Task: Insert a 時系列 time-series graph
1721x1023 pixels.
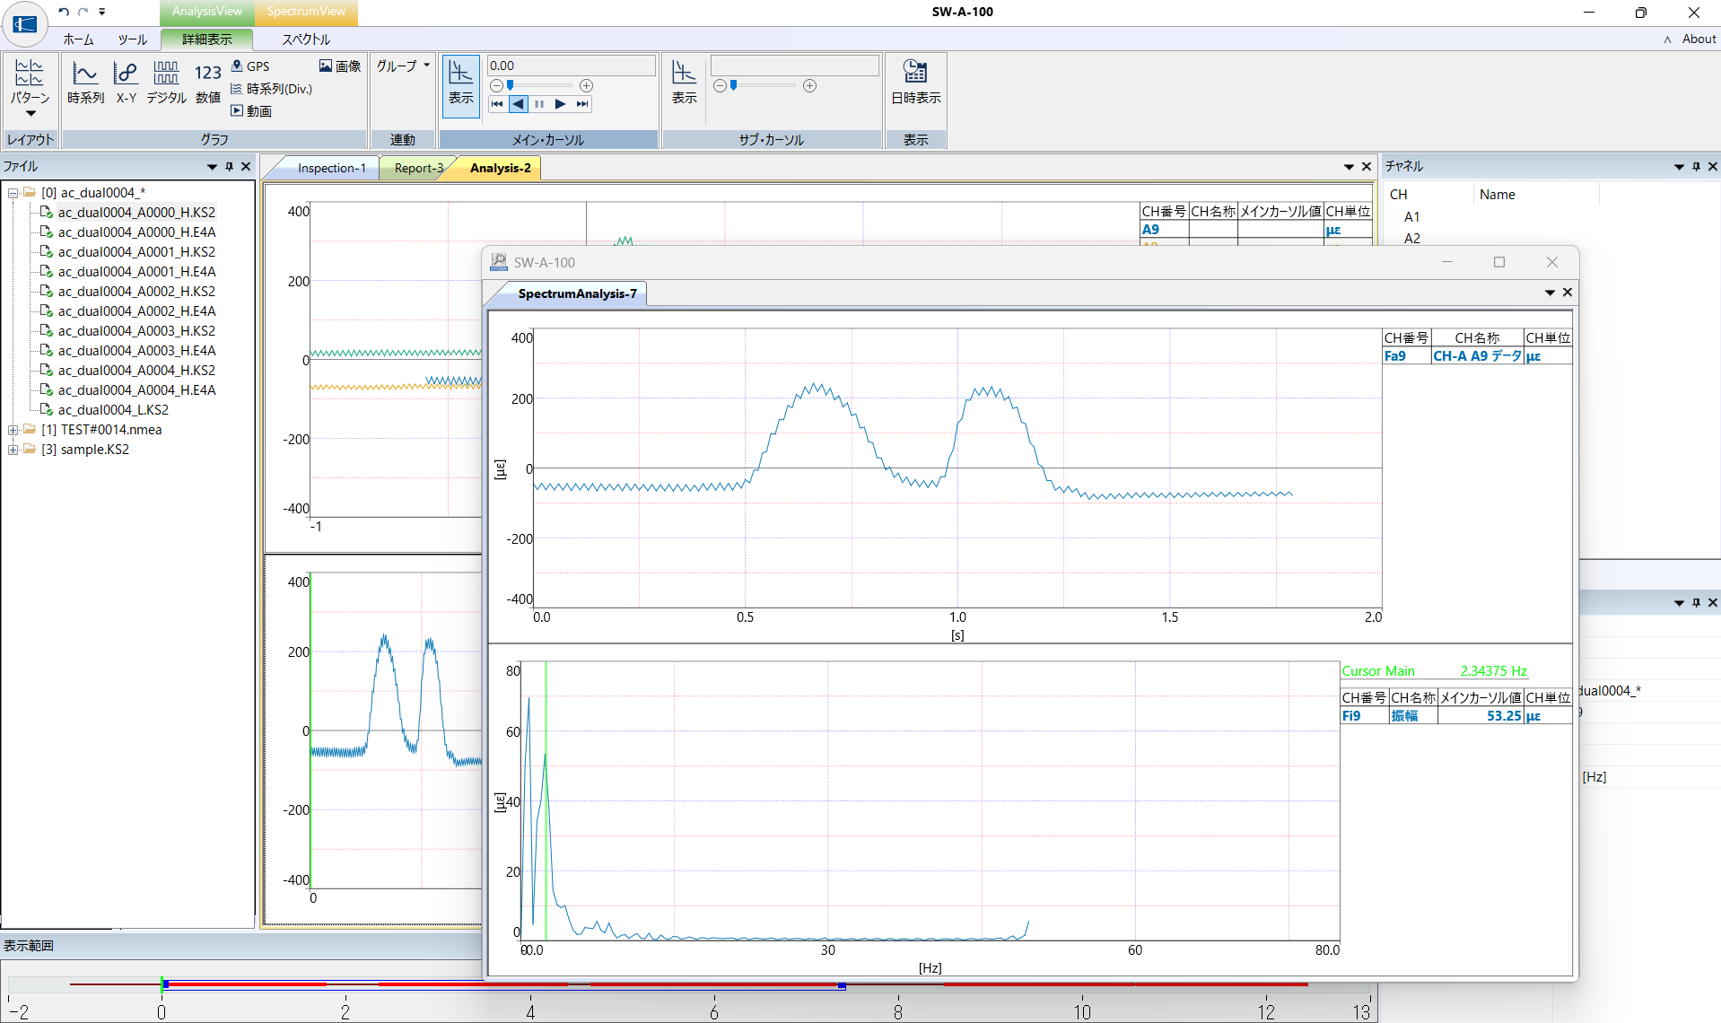Action: click(x=85, y=83)
